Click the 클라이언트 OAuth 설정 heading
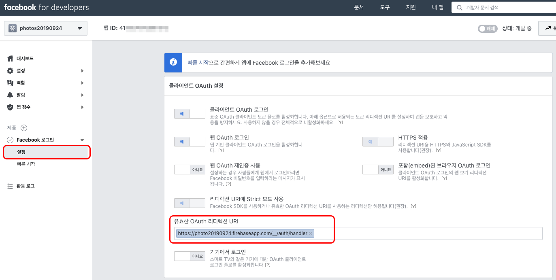This screenshot has height=280, width=556. coord(196,86)
